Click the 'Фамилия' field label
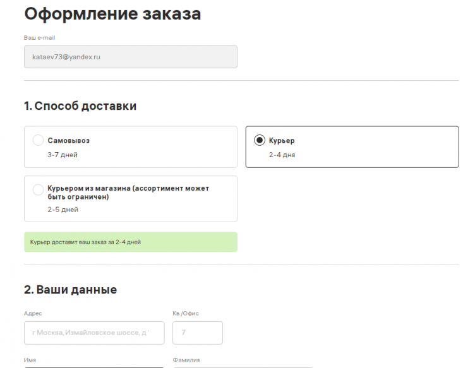The height and width of the screenshot is (368, 475). coord(186,360)
